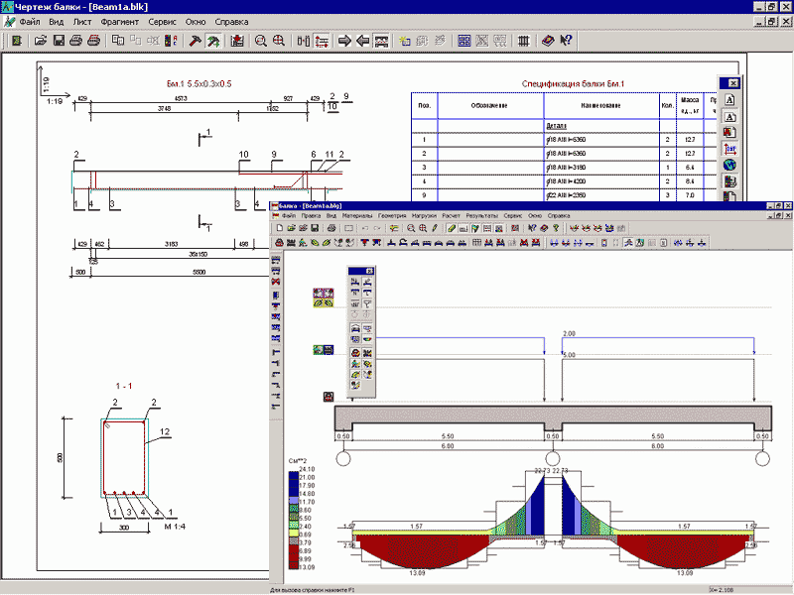This screenshot has width=794, height=595.
Task: Click the open folder icon in Чертеж балки toolbar
Action: [41, 41]
